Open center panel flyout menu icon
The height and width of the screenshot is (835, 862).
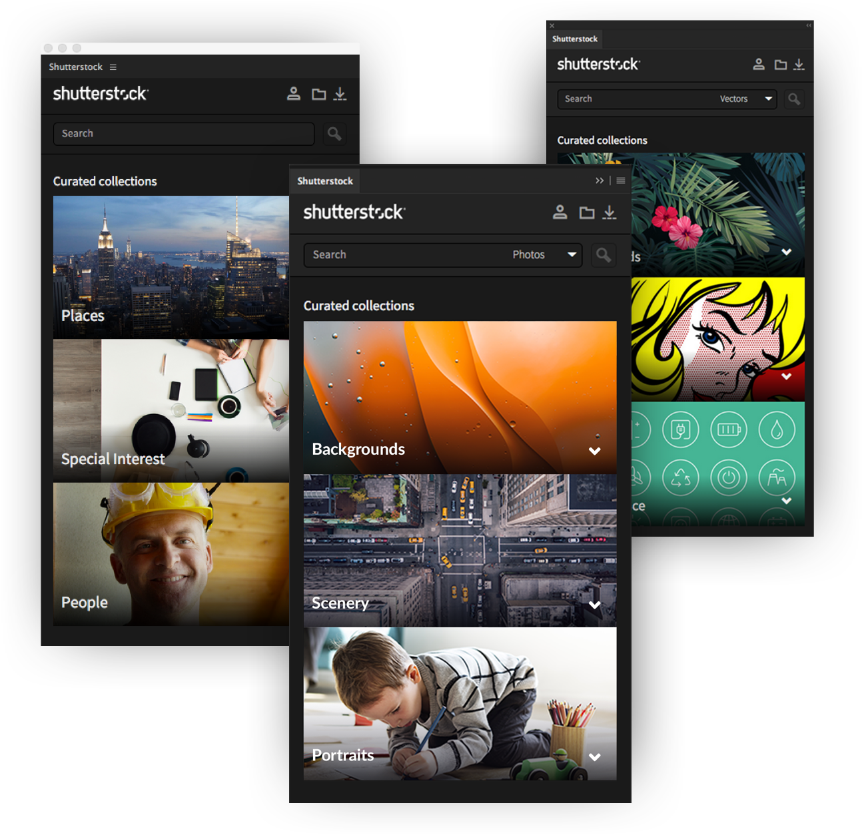(x=621, y=180)
